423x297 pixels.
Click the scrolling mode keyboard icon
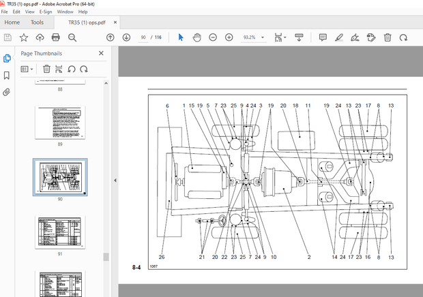(299, 37)
